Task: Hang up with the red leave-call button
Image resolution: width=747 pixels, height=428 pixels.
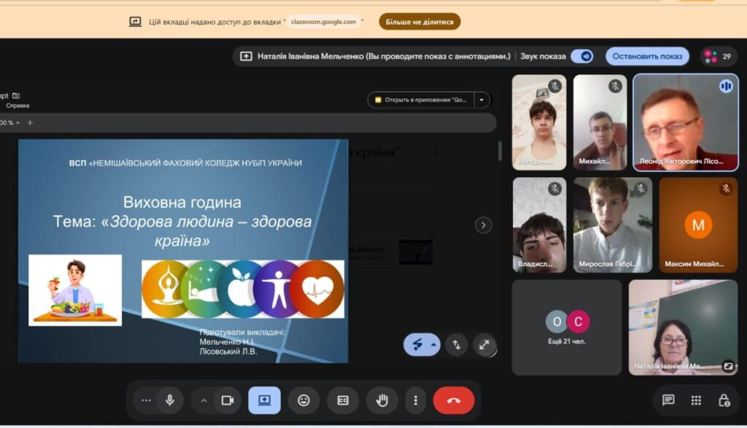Action: (454, 400)
